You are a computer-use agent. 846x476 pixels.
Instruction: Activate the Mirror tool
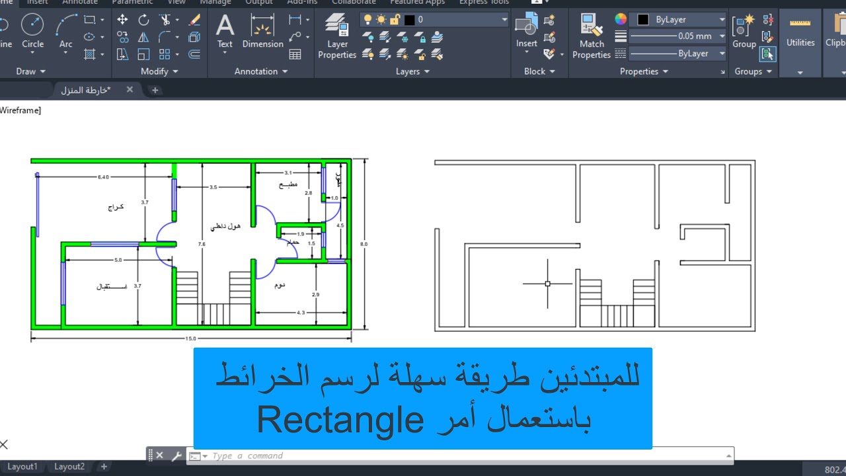[x=143, y=37]
